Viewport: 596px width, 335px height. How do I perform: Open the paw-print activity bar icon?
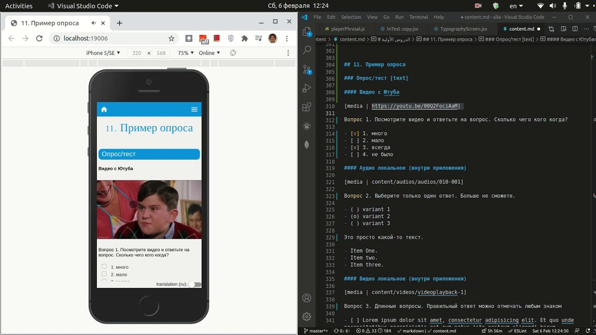click(x=306, y=126)
